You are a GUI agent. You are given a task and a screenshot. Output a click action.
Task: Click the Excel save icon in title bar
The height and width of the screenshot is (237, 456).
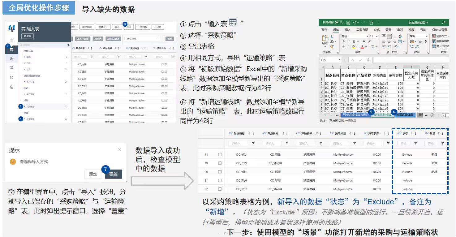[x=348, y=23]
